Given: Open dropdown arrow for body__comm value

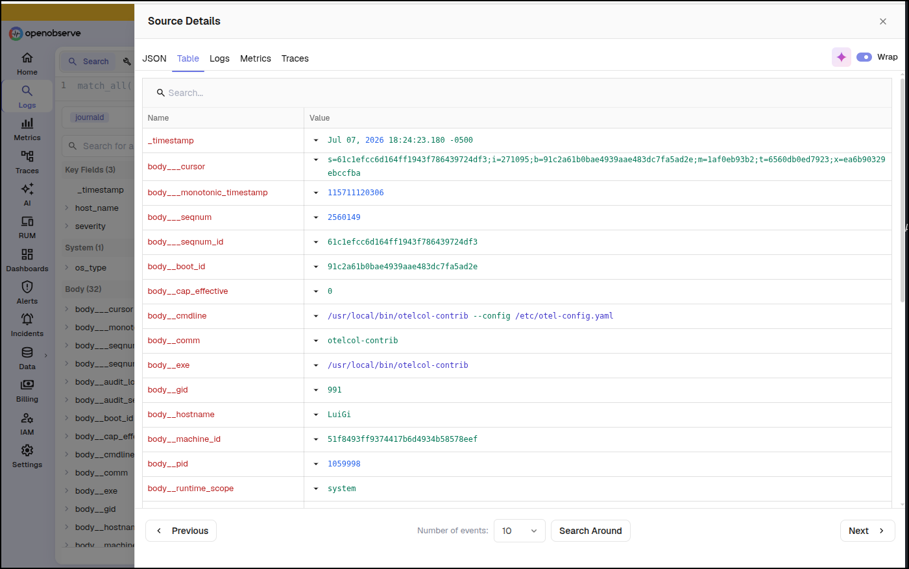Looking at the screenshot, I should click(316, 341).
